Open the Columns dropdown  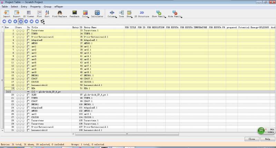112,14
